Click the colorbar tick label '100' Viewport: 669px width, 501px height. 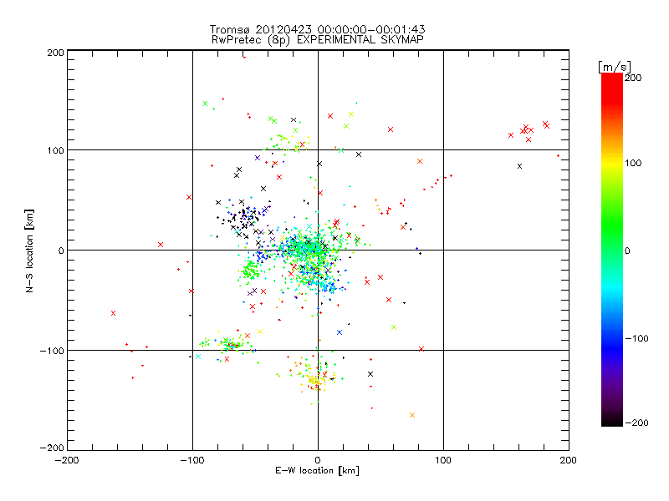click(x=633, y=163)
